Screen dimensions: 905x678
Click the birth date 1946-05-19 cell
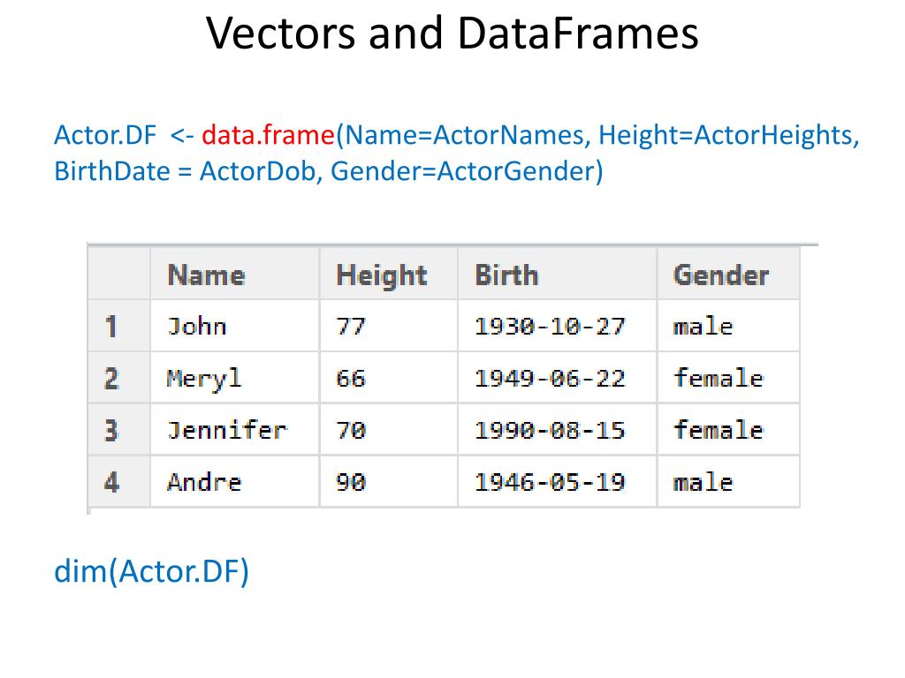[x=550, y=482]
